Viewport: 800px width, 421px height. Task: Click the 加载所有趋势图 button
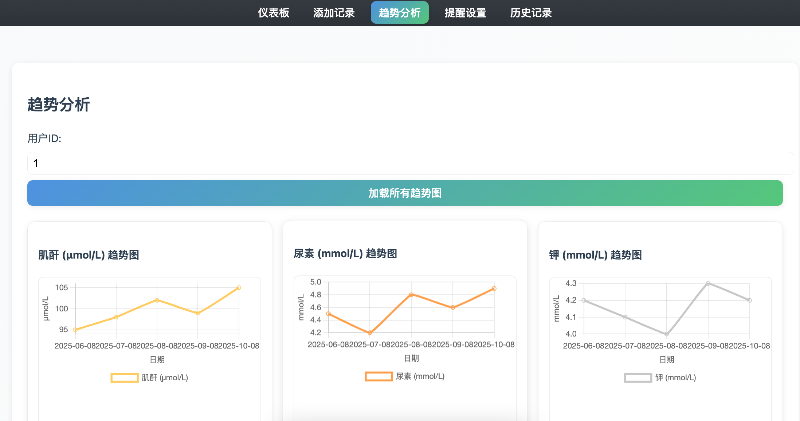[405, 193]
